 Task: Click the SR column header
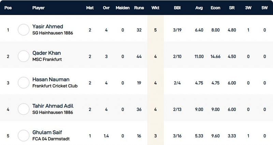232,8
